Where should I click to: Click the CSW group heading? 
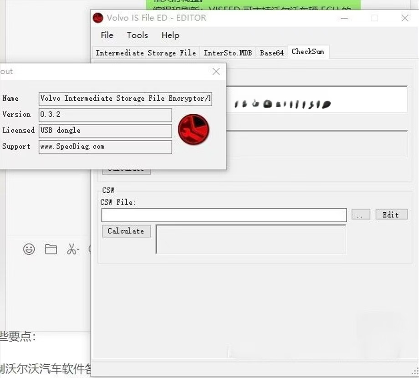pyautogui.click(x=108, y=190)
